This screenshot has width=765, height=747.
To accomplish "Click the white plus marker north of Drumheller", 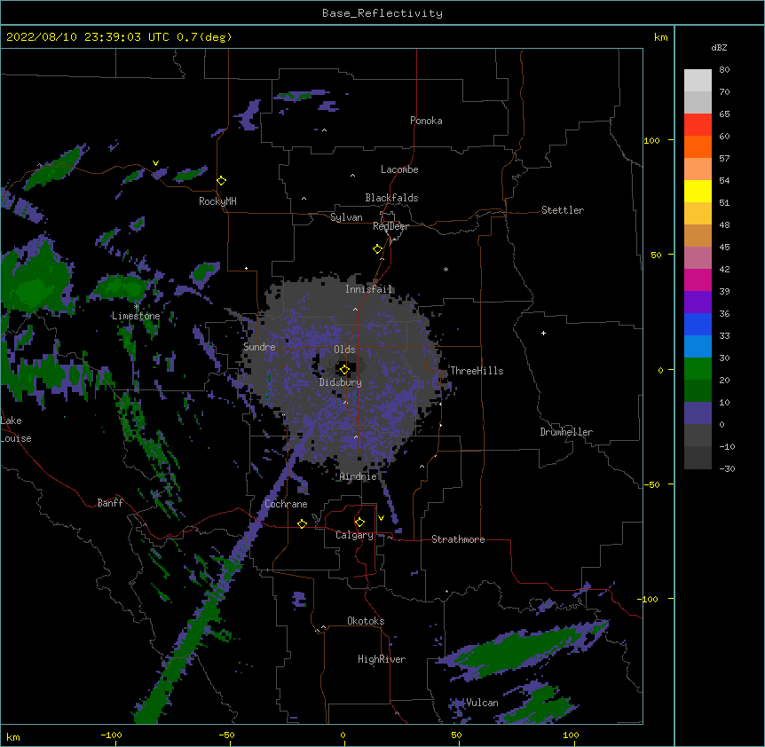I will (x=543, y=333).
